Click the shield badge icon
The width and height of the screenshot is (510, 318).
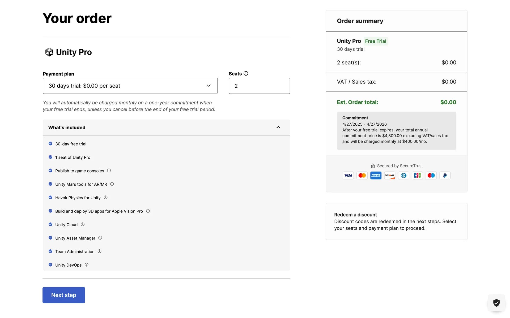496,303
